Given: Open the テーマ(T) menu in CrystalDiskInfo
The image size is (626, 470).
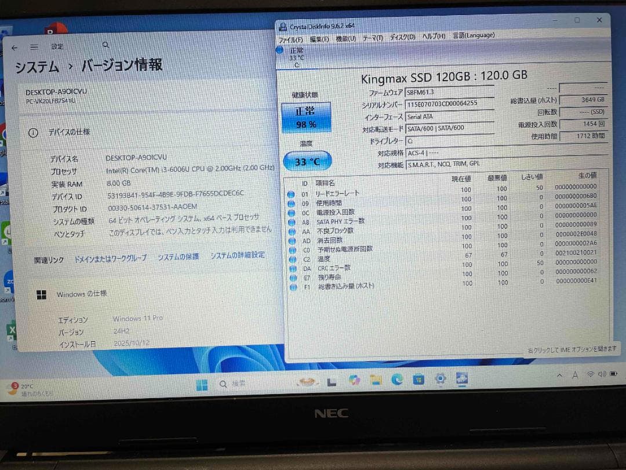Looking at the screenshot, I should tap(373, 36).
